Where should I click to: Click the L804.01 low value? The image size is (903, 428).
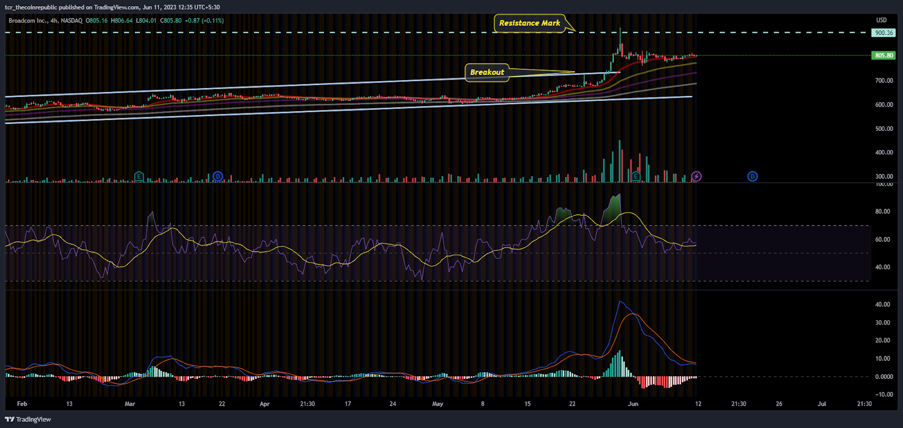tap(146, 21)
